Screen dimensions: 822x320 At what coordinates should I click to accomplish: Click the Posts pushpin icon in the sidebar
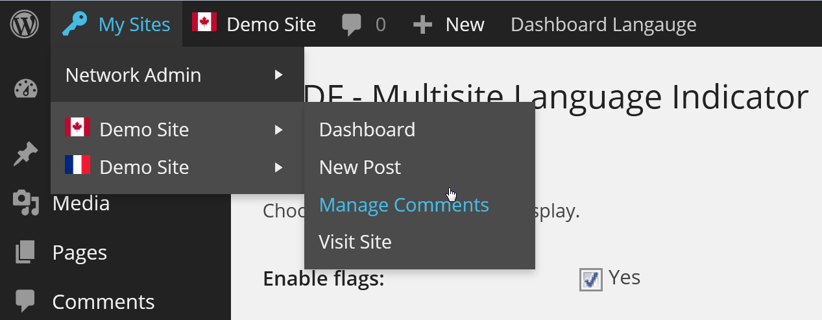26,154
